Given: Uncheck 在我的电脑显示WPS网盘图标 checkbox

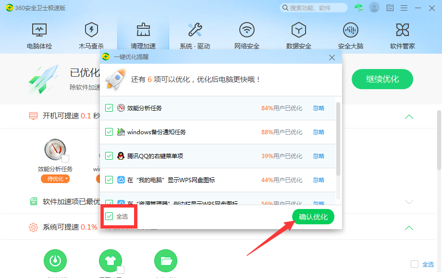Looking at the screenshot, I should point(109,180).
